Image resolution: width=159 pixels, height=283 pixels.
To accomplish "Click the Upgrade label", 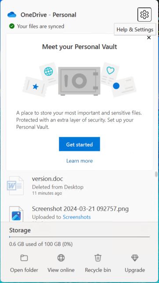I will pos(135,270).
